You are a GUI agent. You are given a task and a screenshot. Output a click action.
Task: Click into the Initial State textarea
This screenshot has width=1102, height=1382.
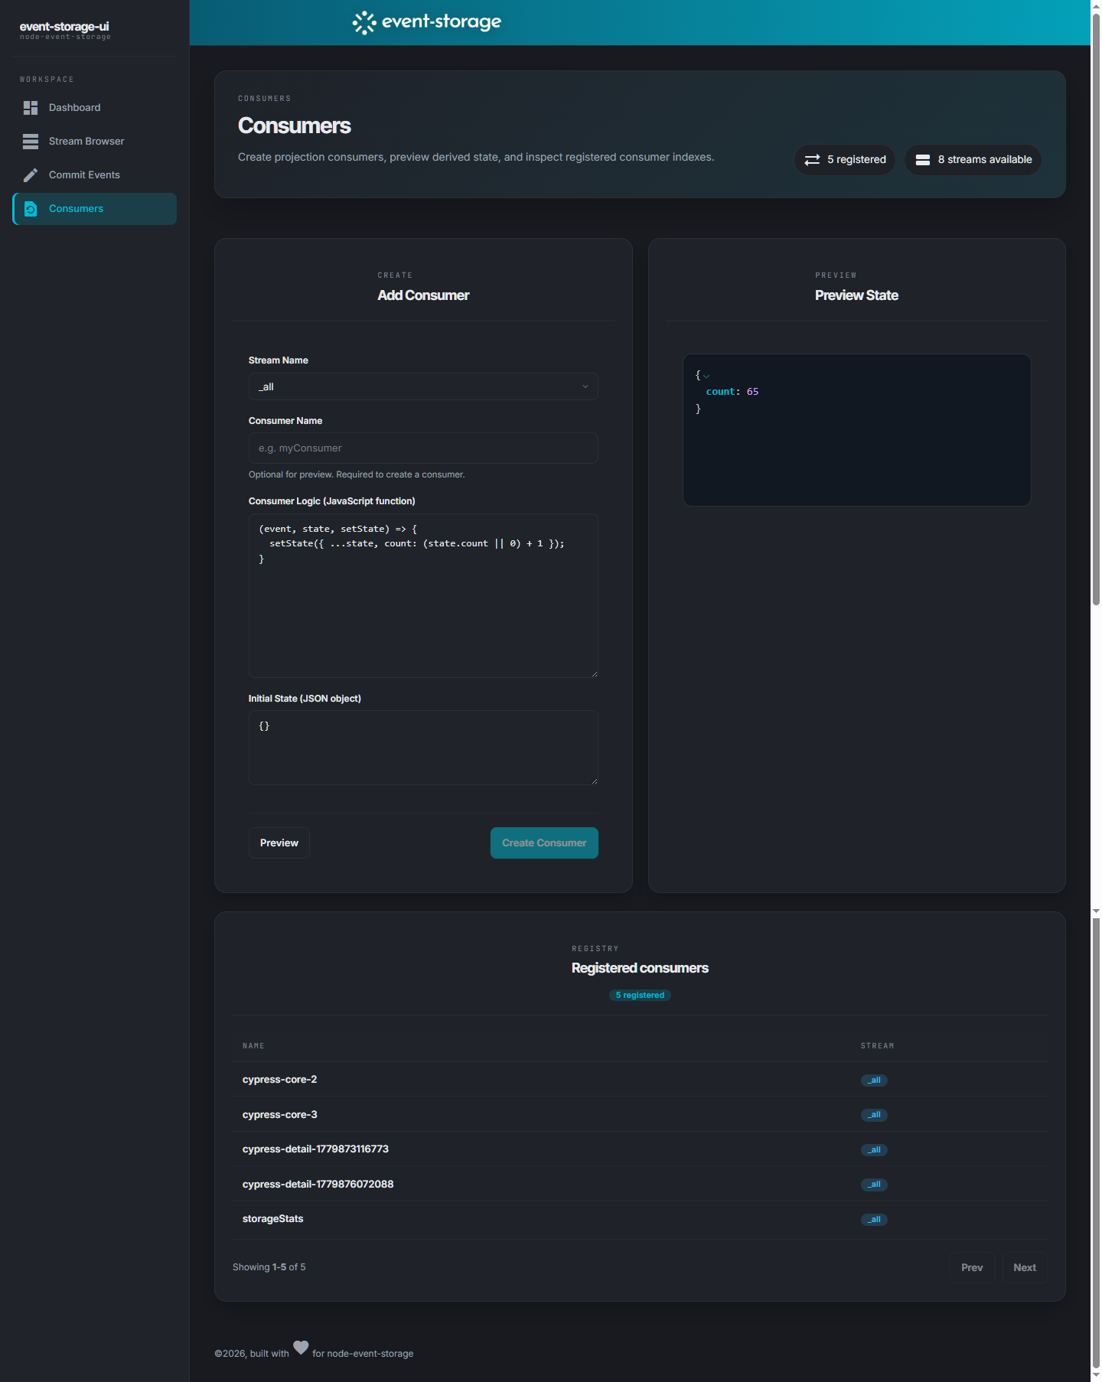click(x=423, y=748)
